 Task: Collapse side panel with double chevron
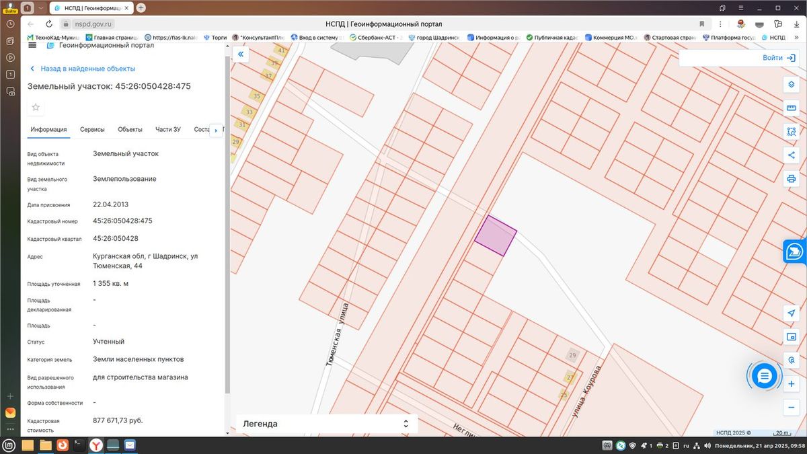click(x=240, y=54)
